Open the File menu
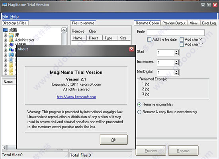The height and width of the screenshot is (159, 219). click(5, 16)
